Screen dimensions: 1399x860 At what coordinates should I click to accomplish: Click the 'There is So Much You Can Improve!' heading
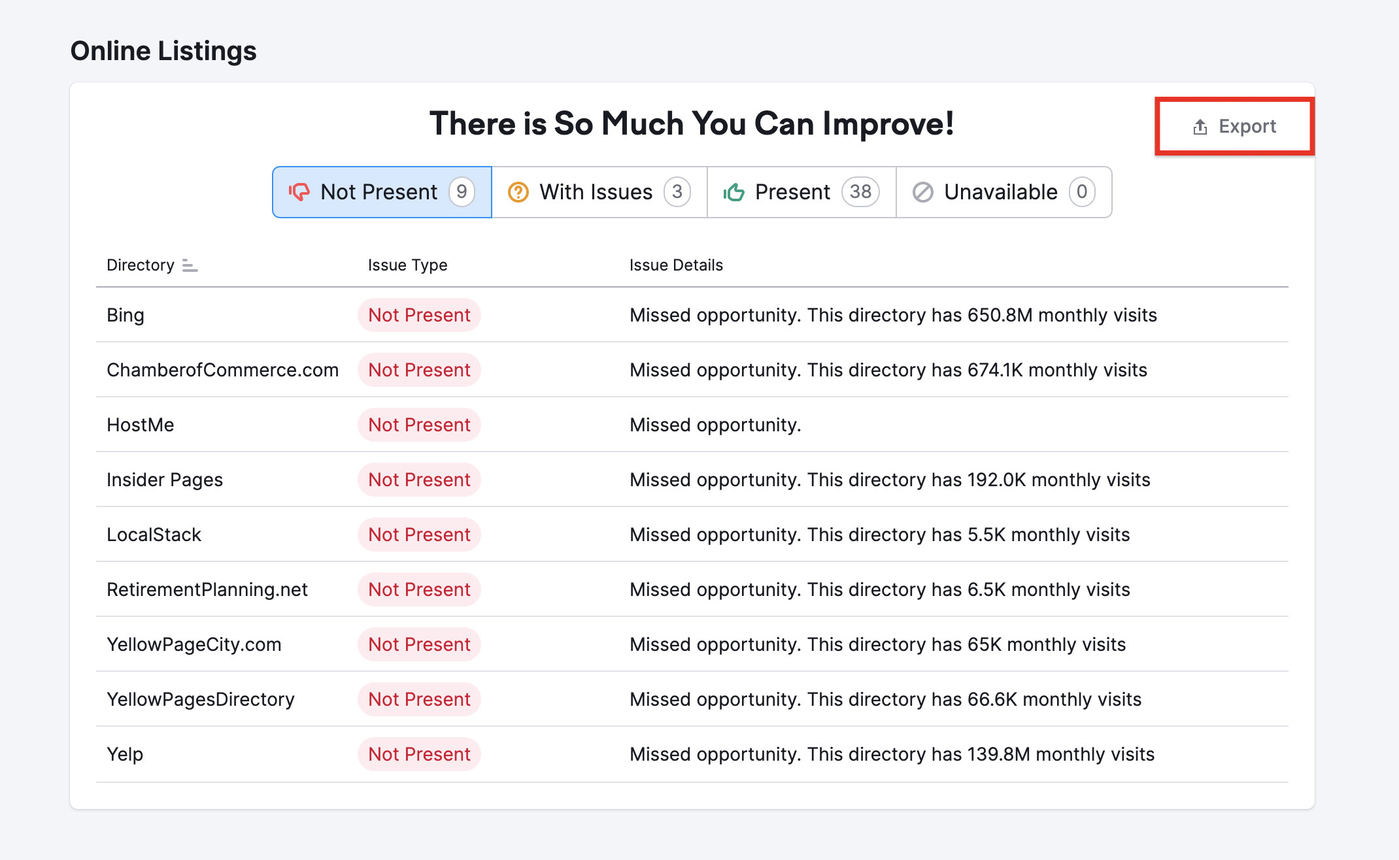(x=692, y=124)
